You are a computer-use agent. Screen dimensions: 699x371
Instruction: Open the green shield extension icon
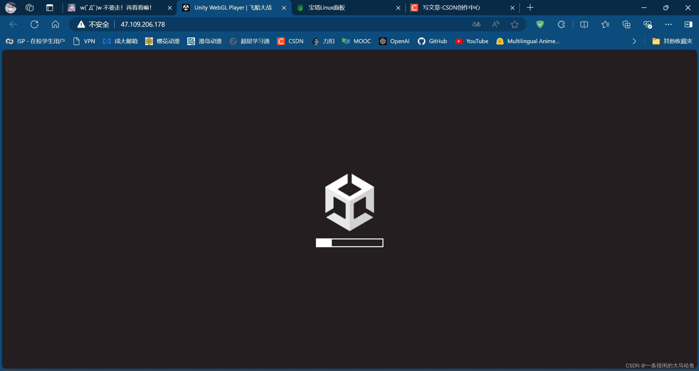540,24
